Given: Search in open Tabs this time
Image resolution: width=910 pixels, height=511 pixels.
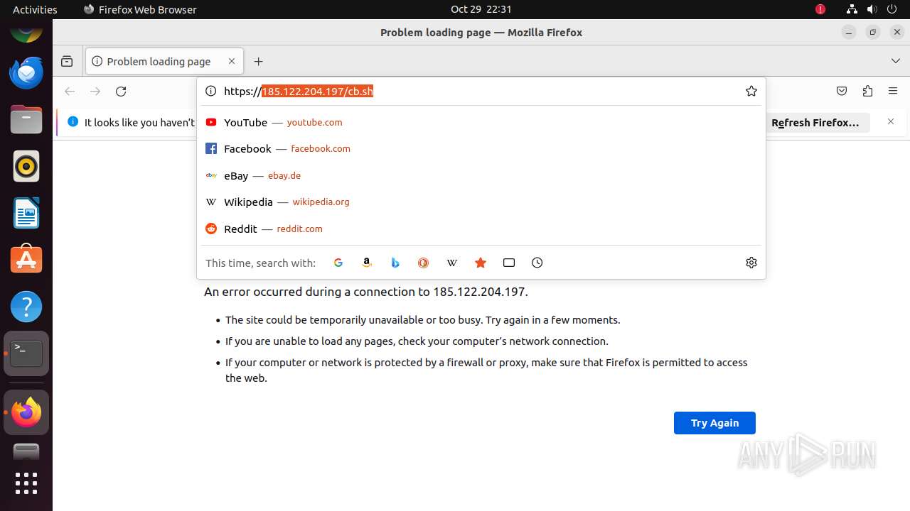Looking at the screenshot, I should point(509,263).
